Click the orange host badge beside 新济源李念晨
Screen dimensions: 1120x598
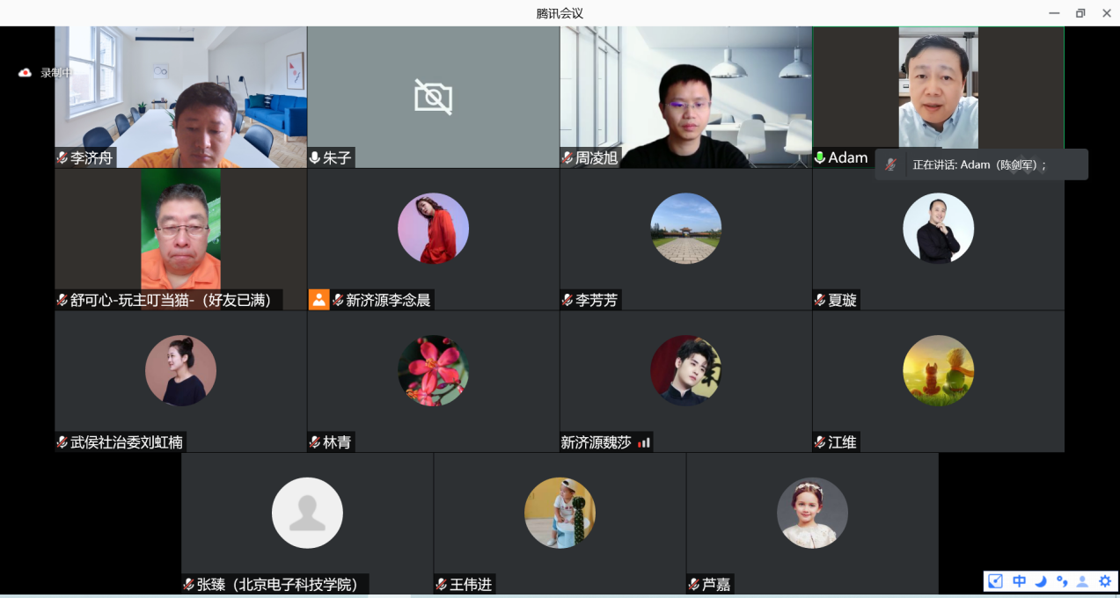(318, 300)
